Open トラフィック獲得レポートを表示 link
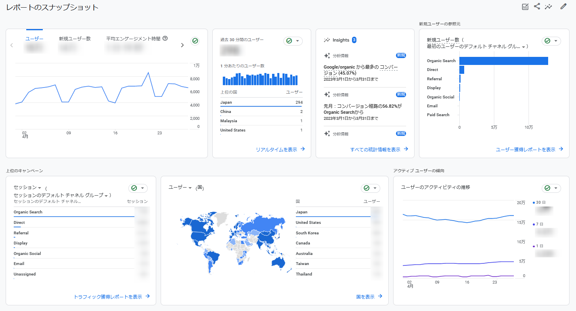Screen dimensions: 576x311 click(x=111, y=296)
